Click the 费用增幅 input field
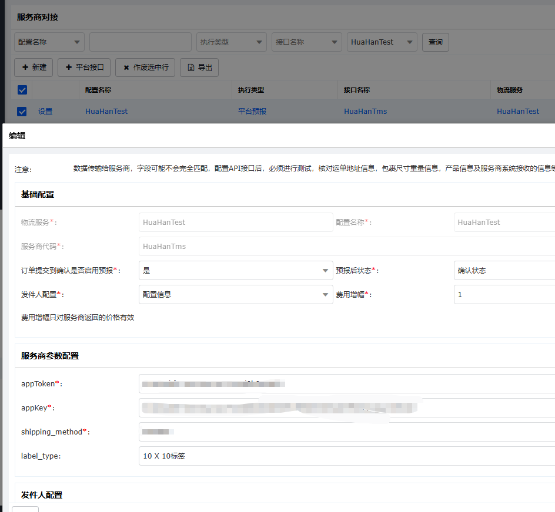Viewport: 555px width, 512px height. click(x=504, y=295)
